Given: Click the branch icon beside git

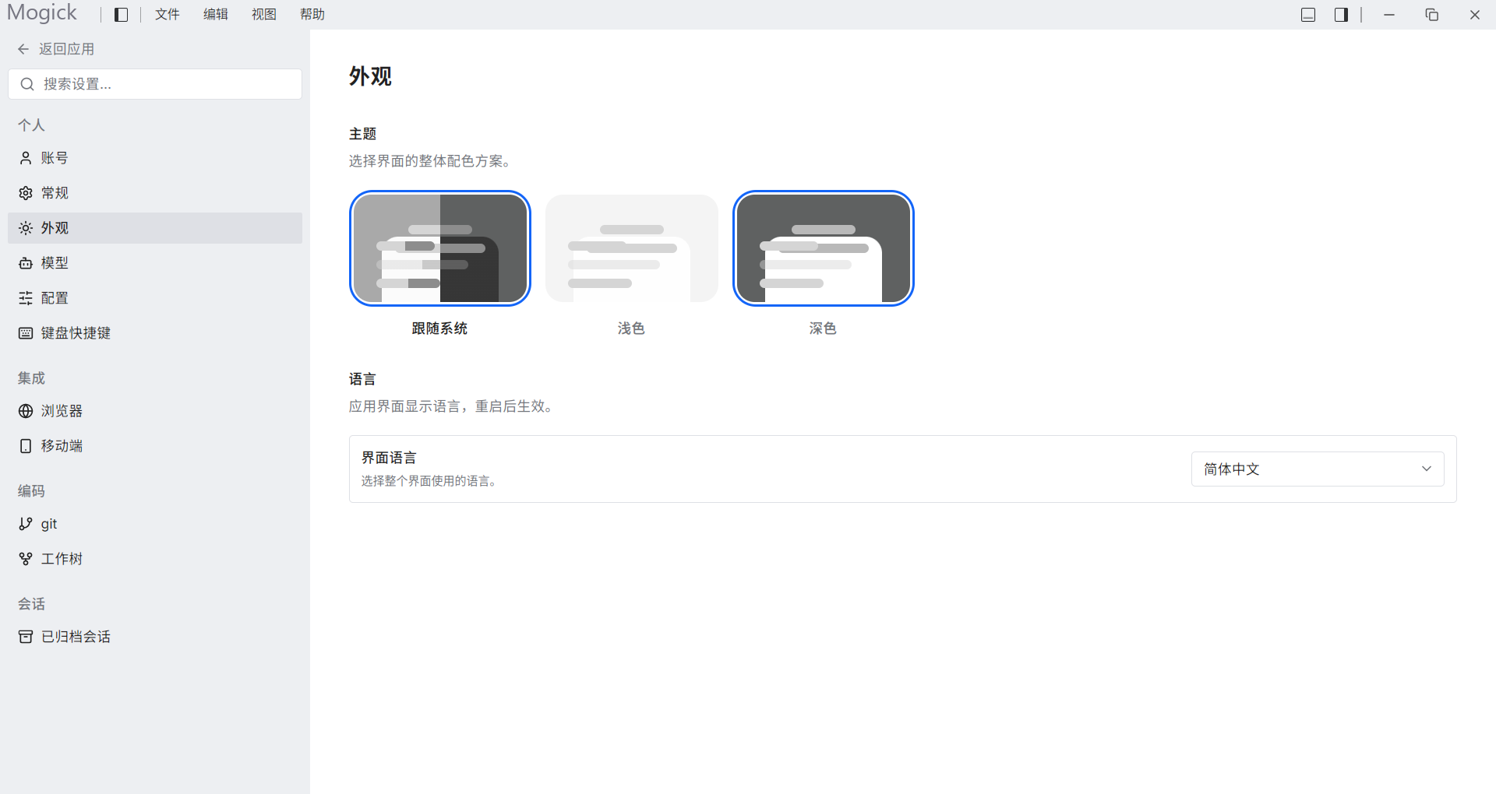Looking at the screenshot, I should (26, 524).
